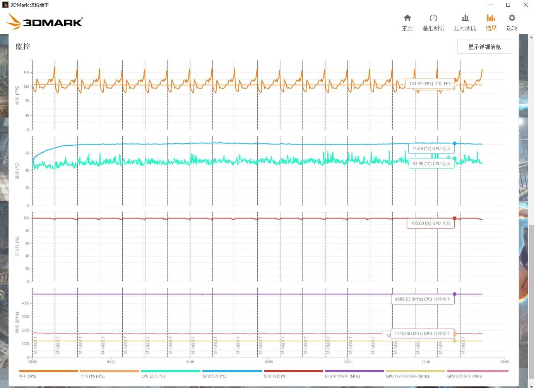Click 3DMark app icon in title bar
534x388 pixels.
(5, 5)
